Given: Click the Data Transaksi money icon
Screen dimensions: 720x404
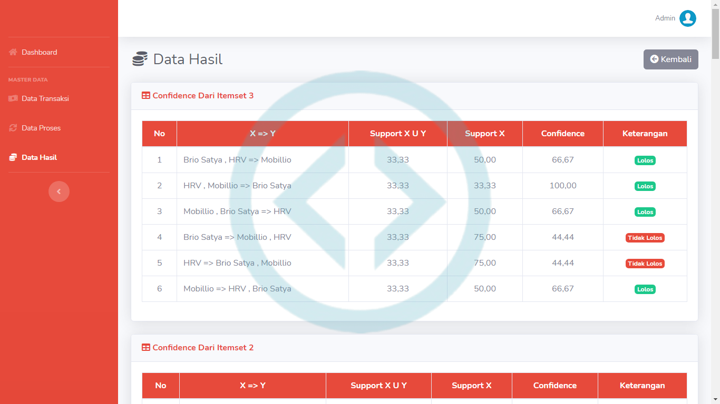Looking at the screenshot, I should (13, 98).
